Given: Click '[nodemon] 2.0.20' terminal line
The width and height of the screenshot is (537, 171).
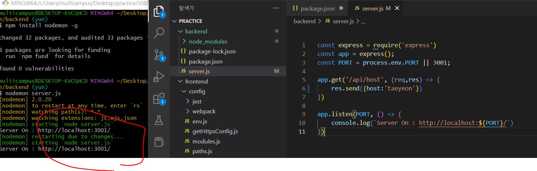Looking at the screenshot, I should 26,99.
